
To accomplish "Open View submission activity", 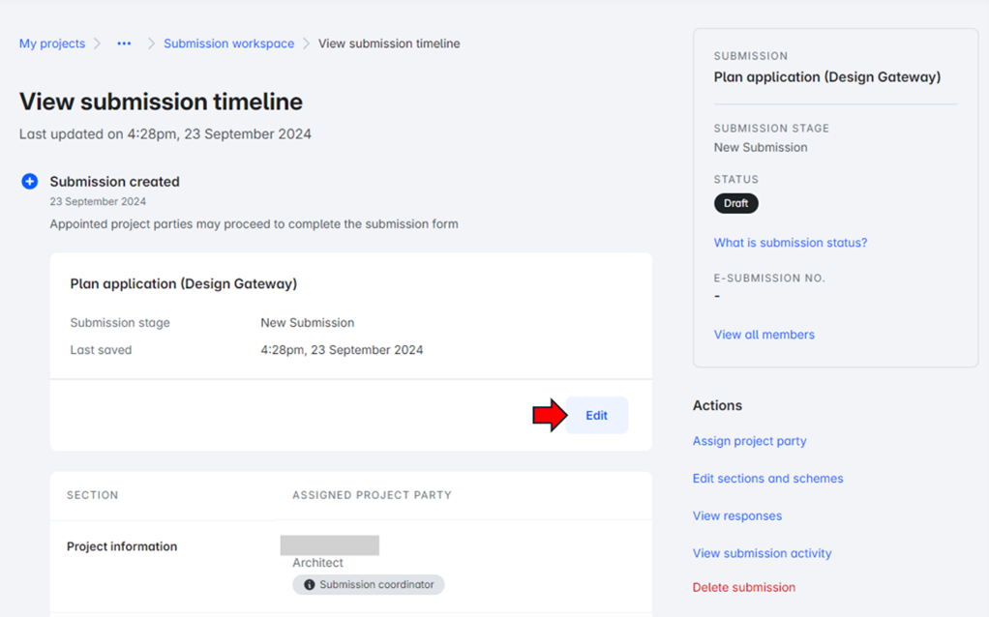I will pyautogui.click(x=762, y=553).
